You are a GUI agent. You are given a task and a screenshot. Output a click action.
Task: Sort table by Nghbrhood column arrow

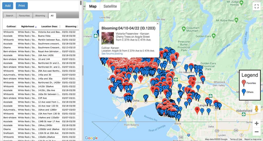click(x=36, y=27)
